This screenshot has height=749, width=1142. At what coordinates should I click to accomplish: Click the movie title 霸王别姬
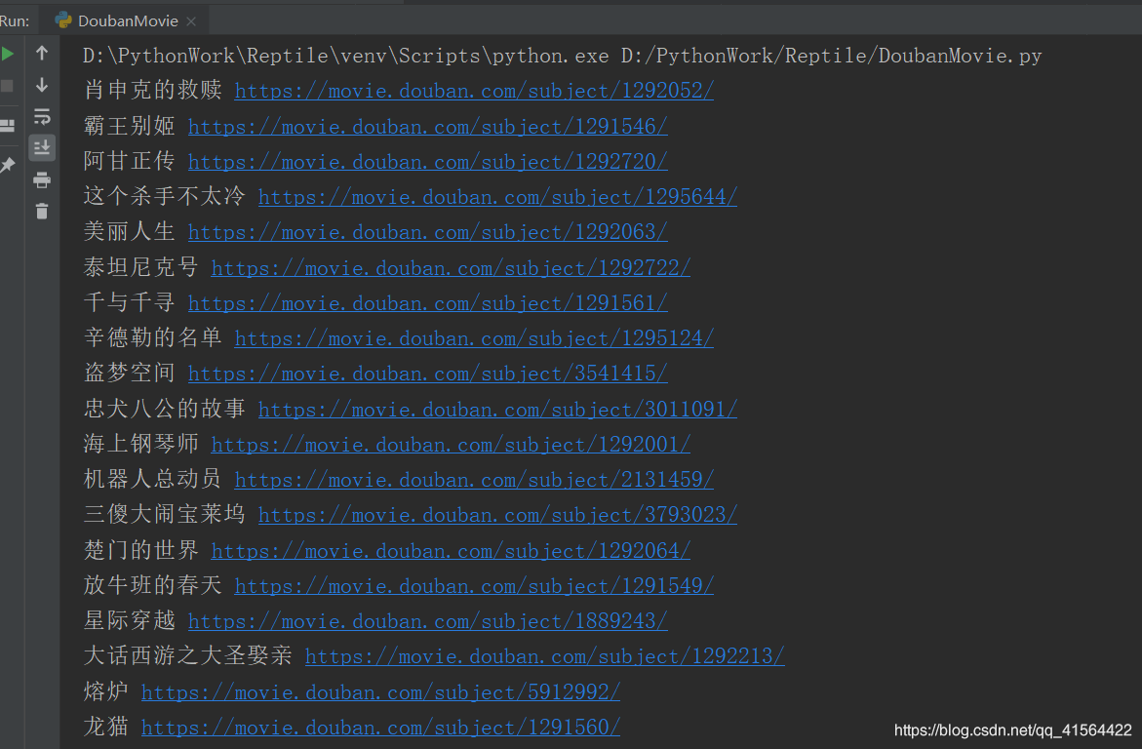pyautogui.click(x=130, y=126)
